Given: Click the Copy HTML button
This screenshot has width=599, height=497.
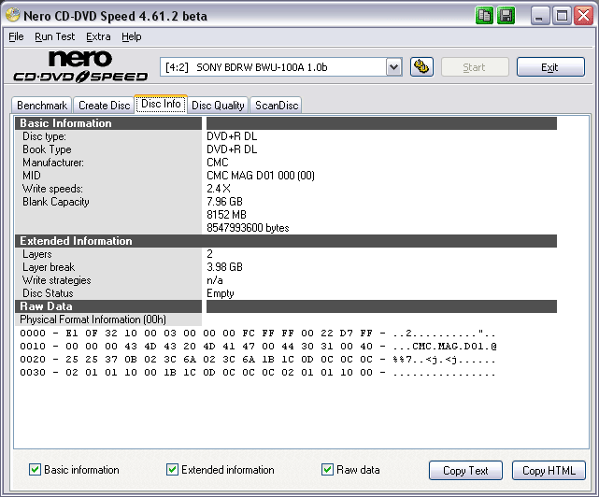Looking at the screenshot, I should pyautogui.click(x=549, y=470).
